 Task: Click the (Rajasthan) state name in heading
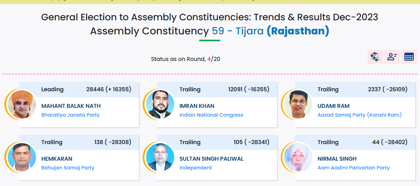298,31
